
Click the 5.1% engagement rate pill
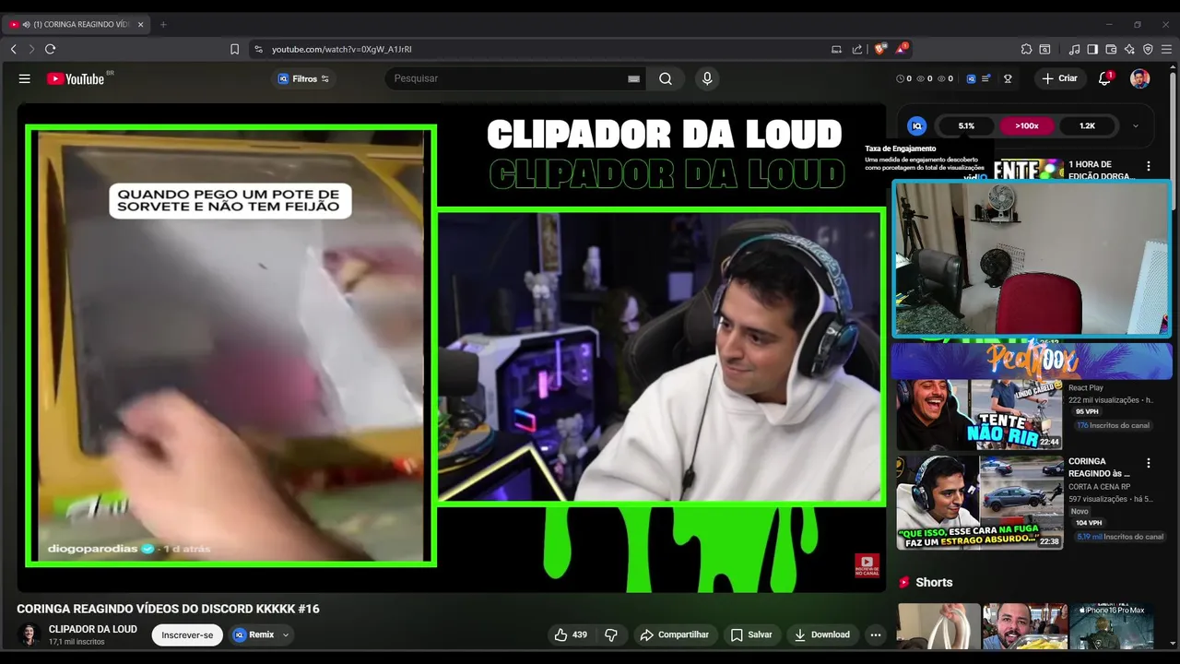click(x=966, y=125)
